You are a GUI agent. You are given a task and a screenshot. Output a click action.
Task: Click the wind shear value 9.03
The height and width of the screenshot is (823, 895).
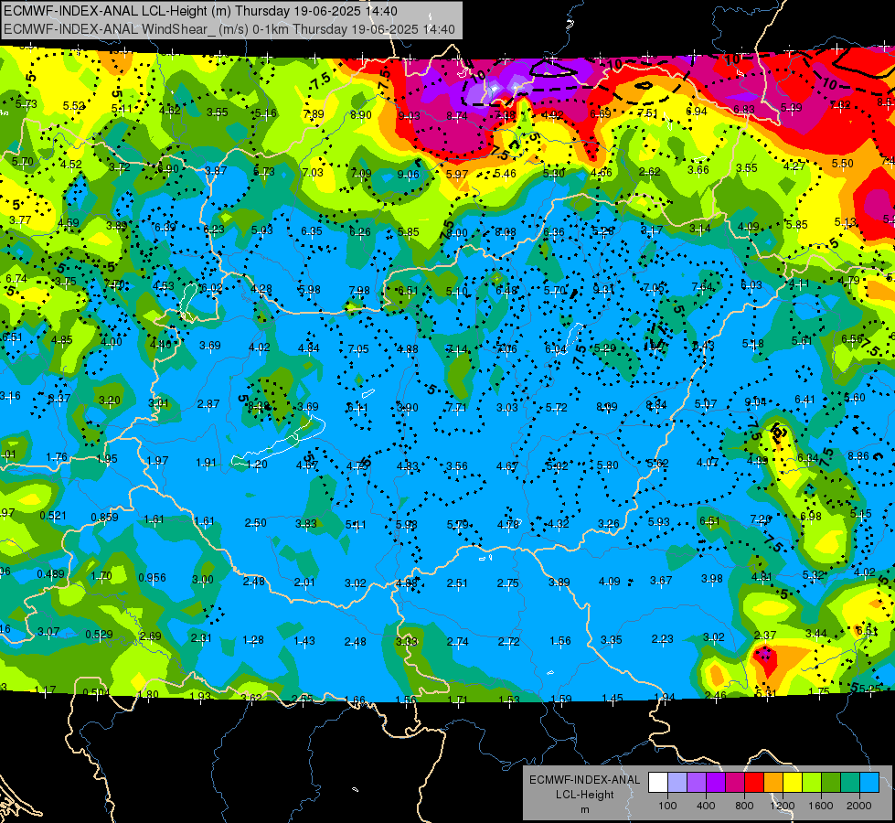coord(409,116)
